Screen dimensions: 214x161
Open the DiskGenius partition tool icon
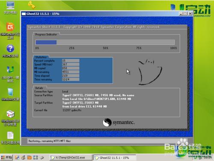click(x=10, y=31)
